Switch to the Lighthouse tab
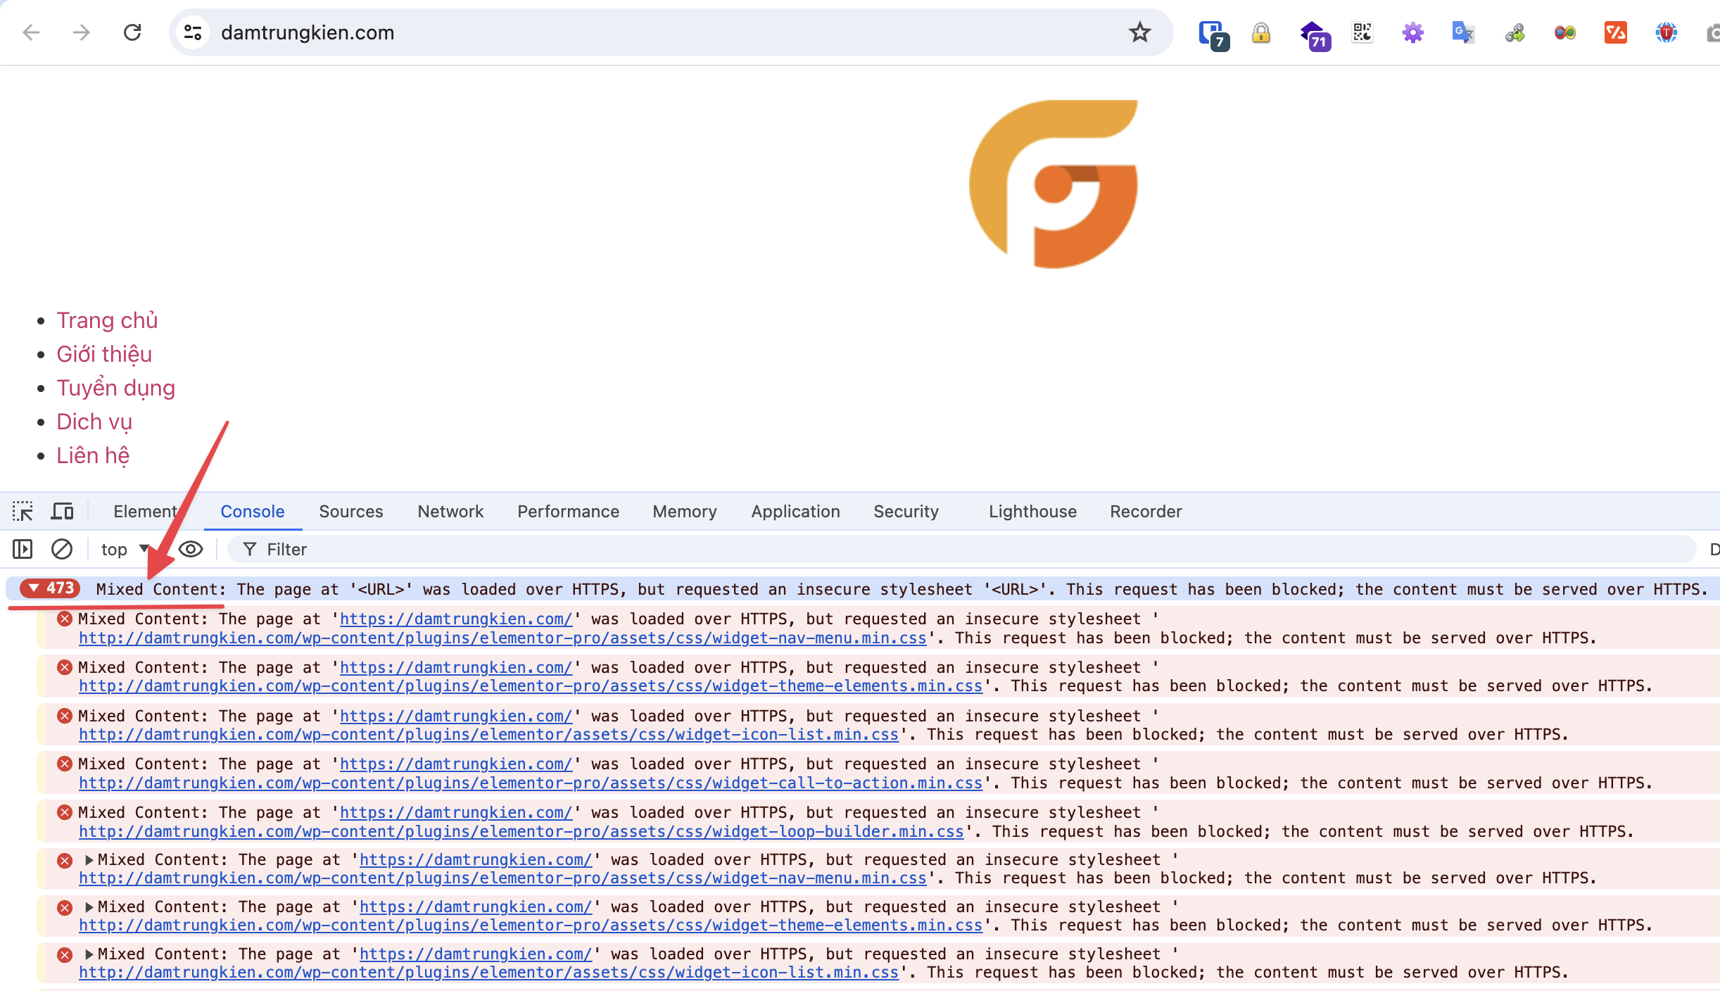 click(1032, 511)
